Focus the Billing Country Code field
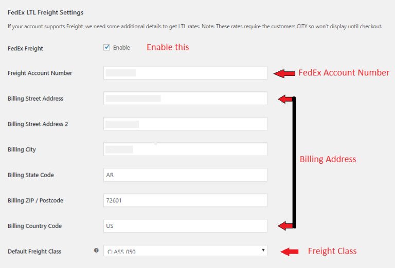 pos(185,225)
